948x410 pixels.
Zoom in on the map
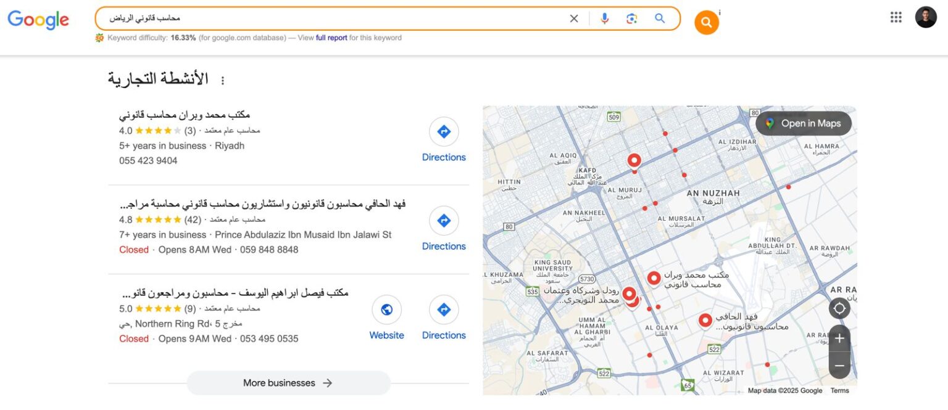coord(839,338)
